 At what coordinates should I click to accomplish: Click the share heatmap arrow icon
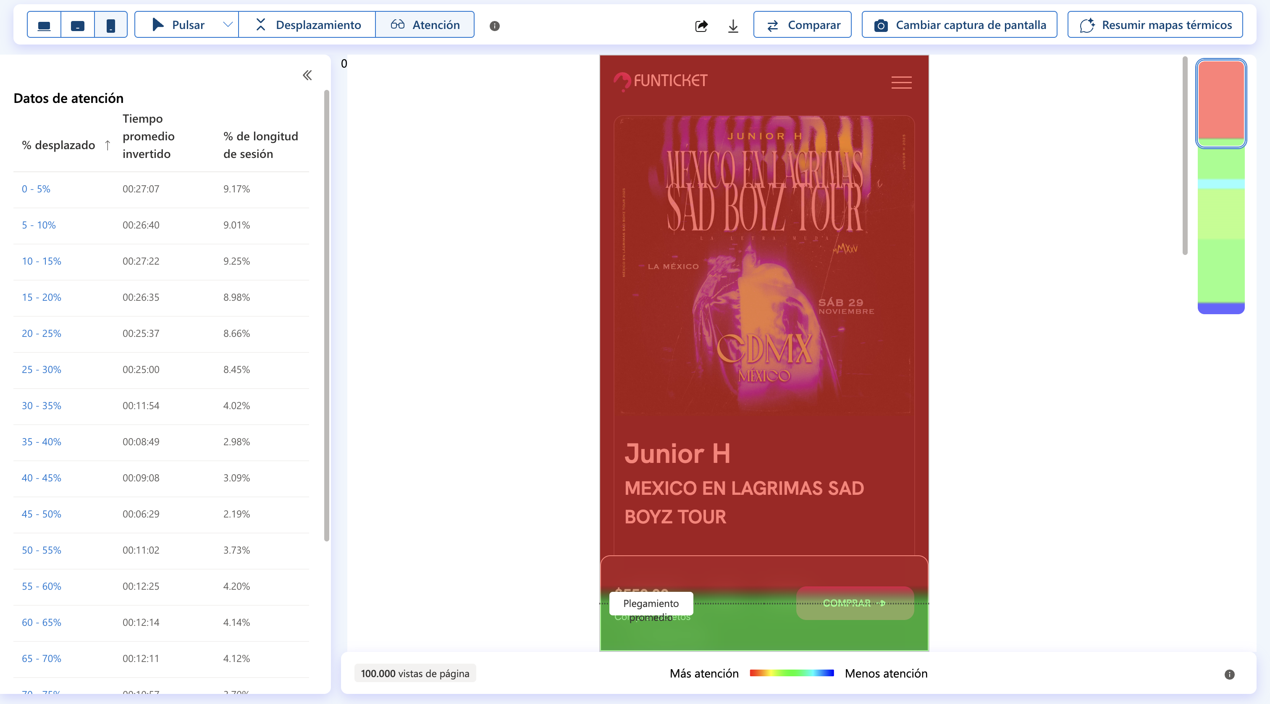pyautogui.click(x=701, y=26)
